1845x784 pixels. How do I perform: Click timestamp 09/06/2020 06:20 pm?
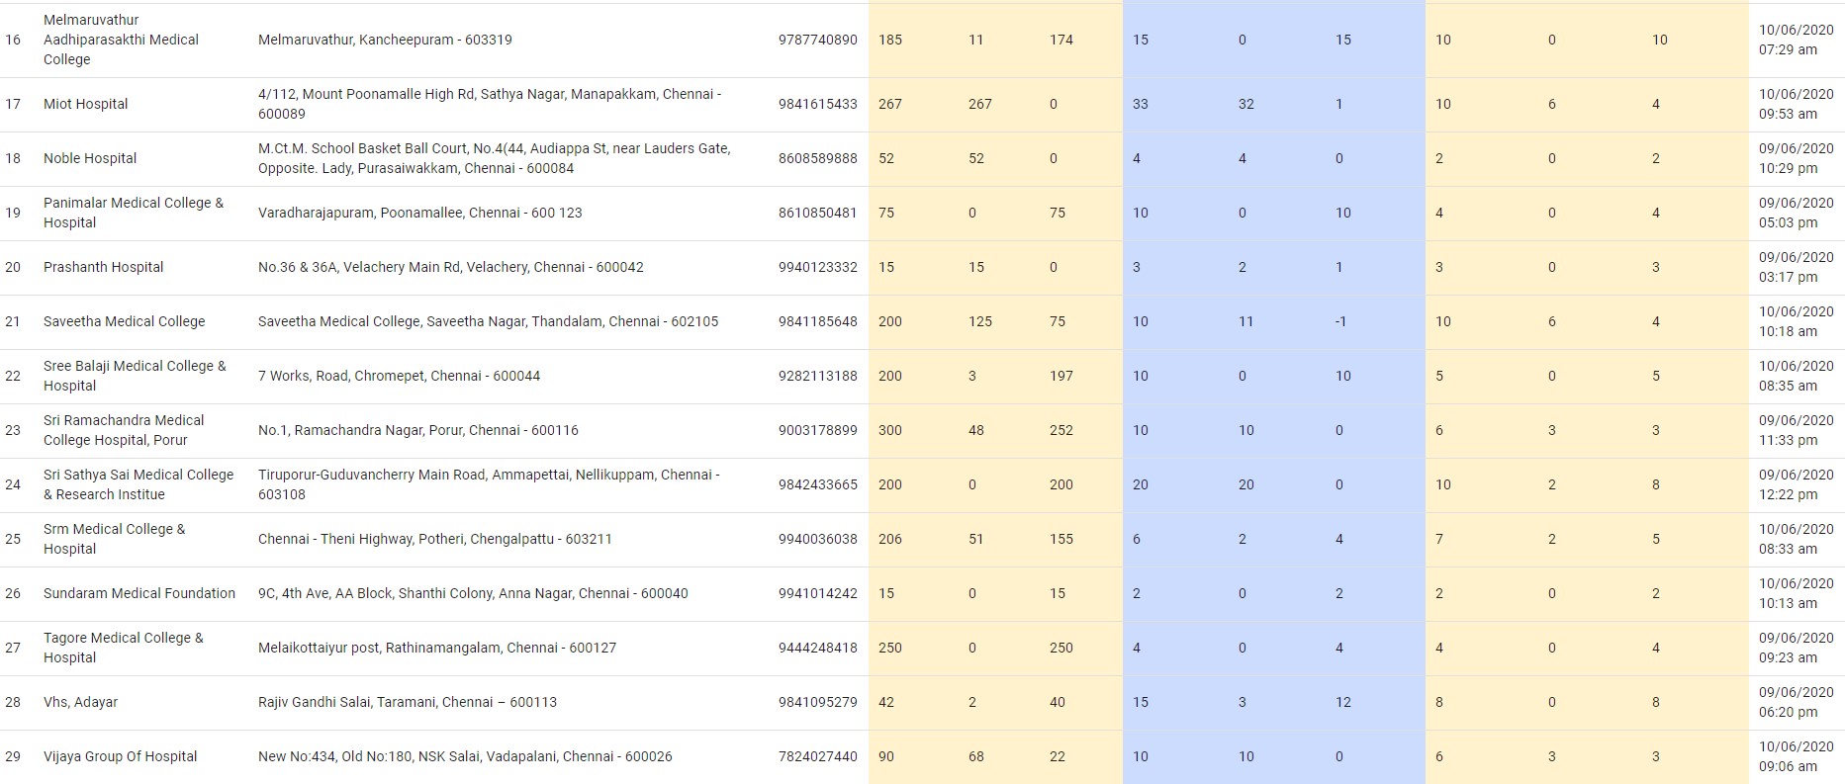click(x=1797, y=702)
